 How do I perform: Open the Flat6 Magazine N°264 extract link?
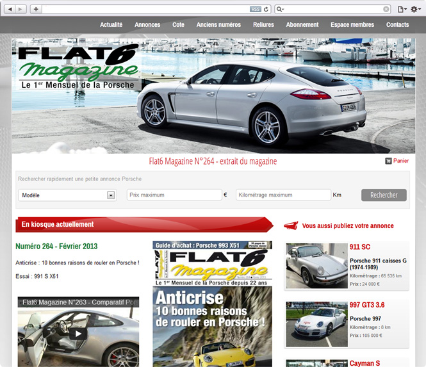(x=213, y=161)
